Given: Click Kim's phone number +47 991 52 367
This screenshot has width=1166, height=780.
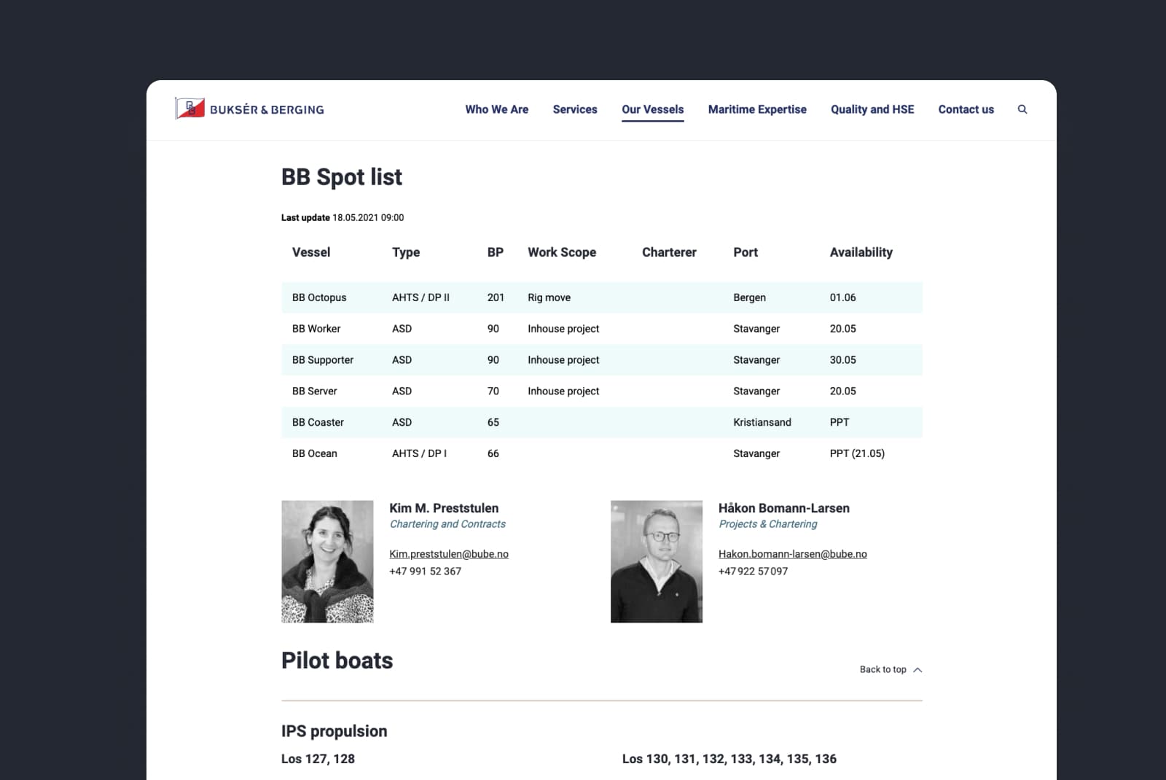Looking at the screenshot, I should pos(425,572).
